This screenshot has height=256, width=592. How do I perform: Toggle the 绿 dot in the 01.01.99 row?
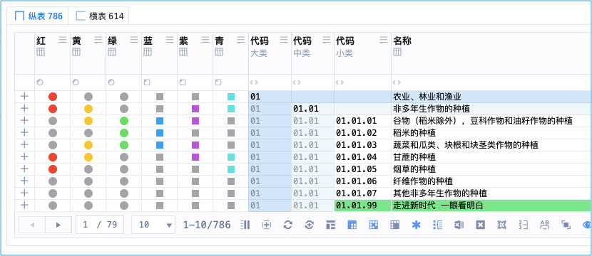click(x=124, y=206)
